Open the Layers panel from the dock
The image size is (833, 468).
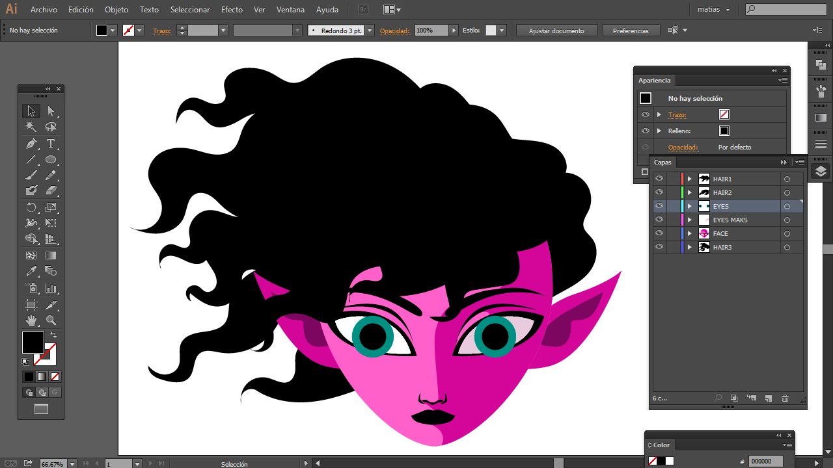[x=821, y=172]
